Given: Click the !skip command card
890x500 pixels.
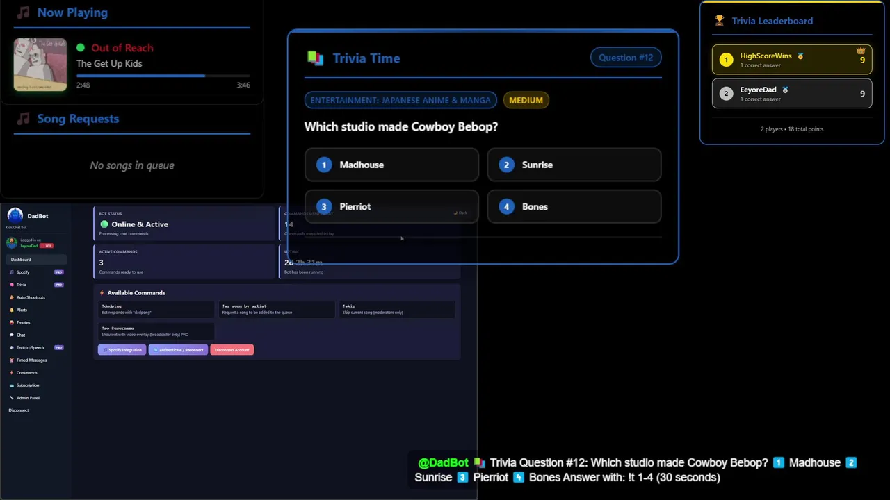Looking at the screenshot, I should pyautogui.click(x=398, y=309).
